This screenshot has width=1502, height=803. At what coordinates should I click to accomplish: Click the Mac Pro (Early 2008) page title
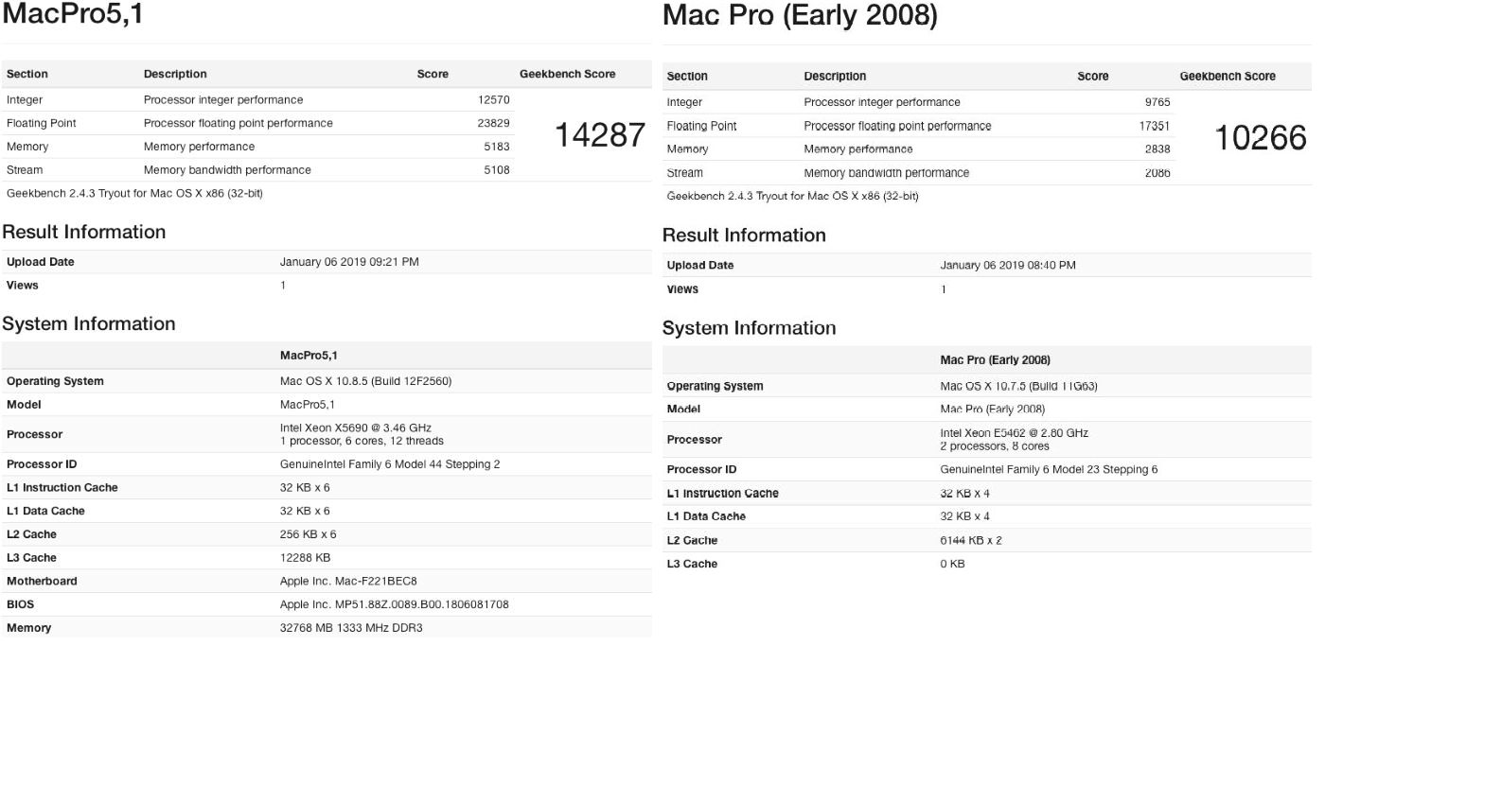click(x=800, y=16)
